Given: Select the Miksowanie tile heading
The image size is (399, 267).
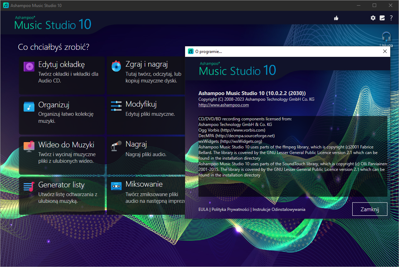Looking at the screenshot, I should pyautogui.click(x=144, y=184).
